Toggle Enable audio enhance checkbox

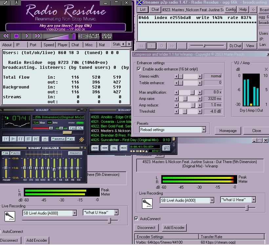coord(139,69)
